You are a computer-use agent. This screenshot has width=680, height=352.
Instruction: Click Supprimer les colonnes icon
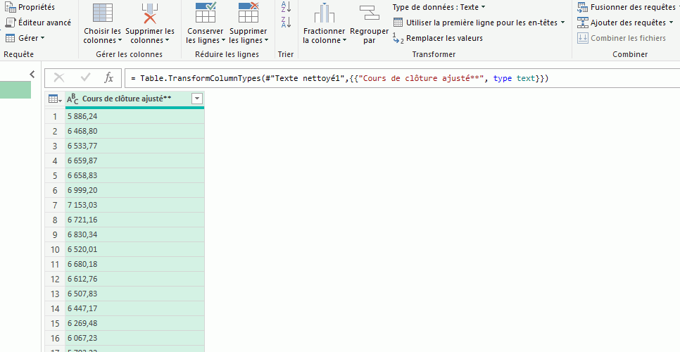pyautogui.click(x=149, y=14)
